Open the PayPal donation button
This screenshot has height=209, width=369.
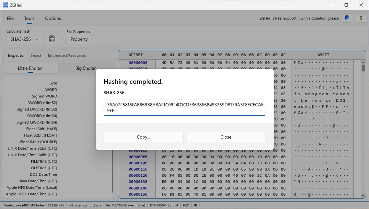pos(347,18)
